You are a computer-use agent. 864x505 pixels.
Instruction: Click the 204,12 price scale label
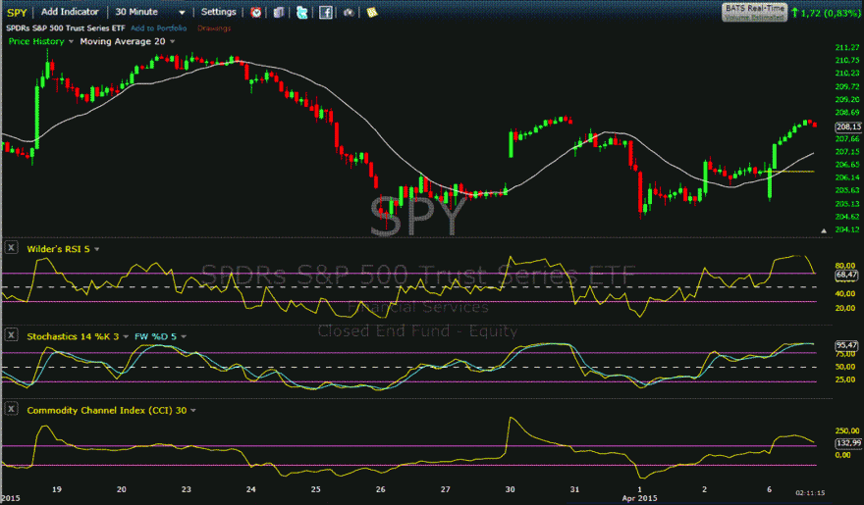[x=847, y=229]
